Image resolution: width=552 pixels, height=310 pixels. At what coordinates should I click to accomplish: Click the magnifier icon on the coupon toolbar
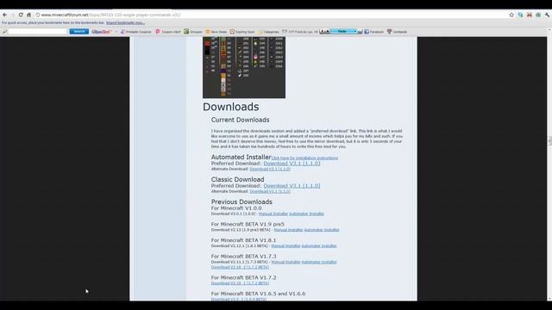[x=4, y=32]
